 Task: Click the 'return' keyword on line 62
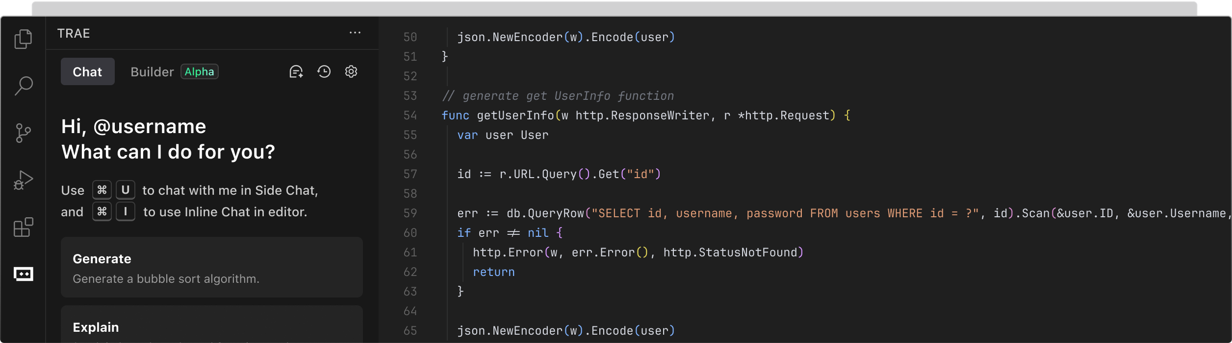coord(494,272)
